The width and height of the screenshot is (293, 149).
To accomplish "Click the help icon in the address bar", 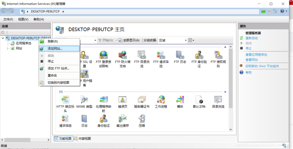I will [x=282, y=11].
